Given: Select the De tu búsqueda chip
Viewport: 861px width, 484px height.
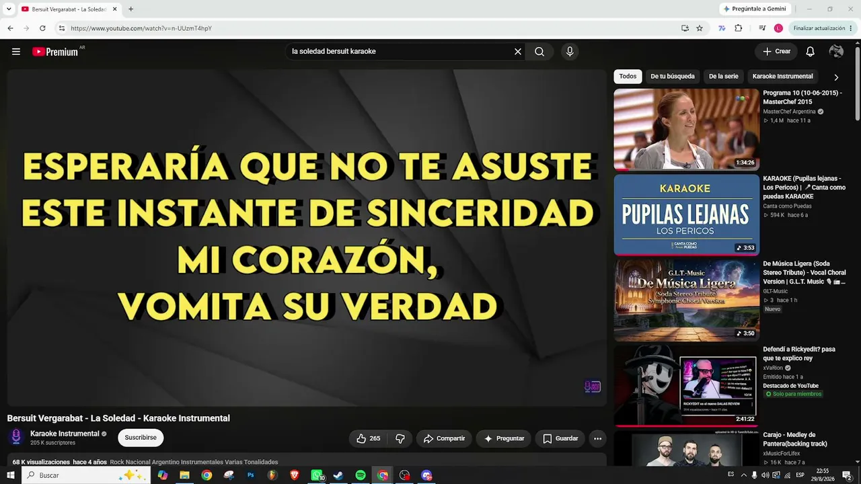Looking at the screenshot, I should (x=673, y=77).
